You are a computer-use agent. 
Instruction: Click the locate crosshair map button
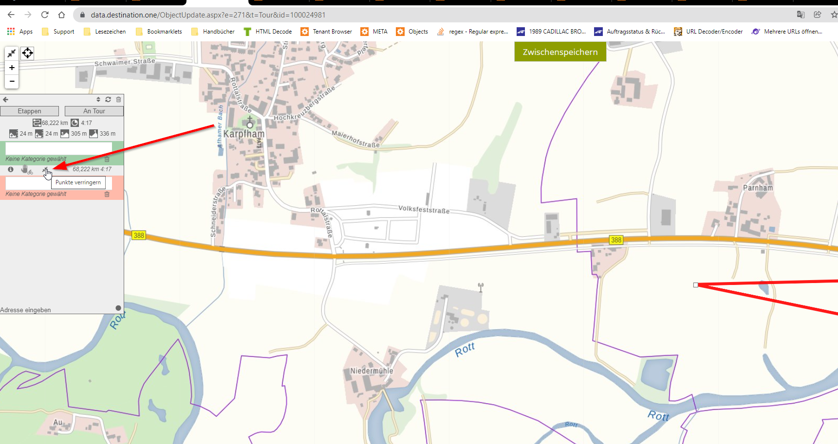(x=28, y=53)
